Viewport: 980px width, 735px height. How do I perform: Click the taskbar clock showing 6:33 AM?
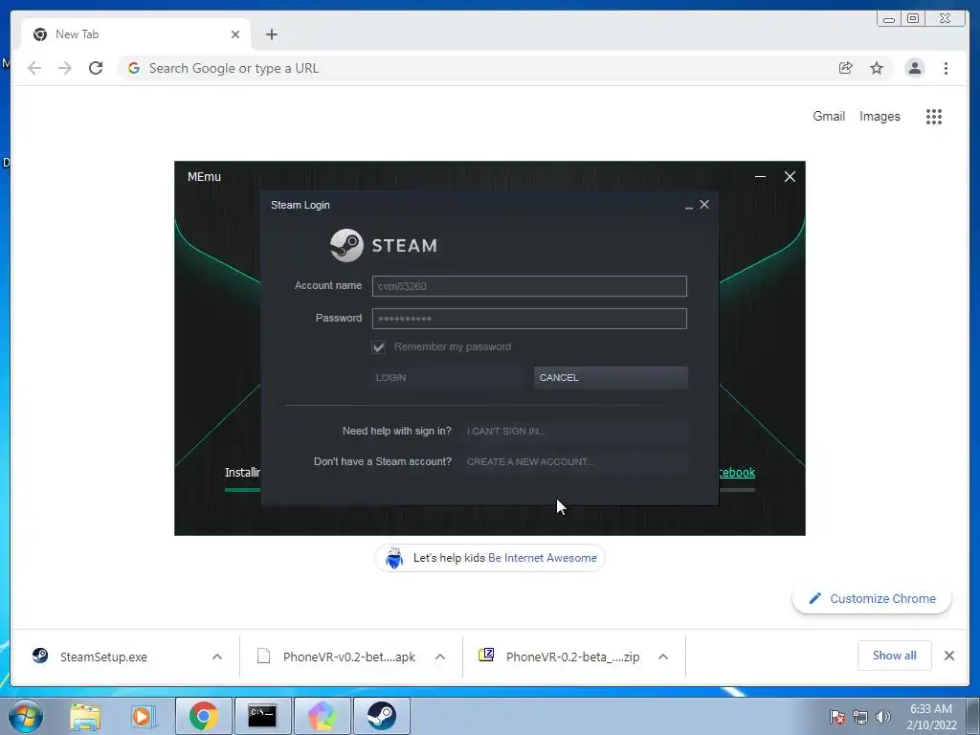click(931, 717)
